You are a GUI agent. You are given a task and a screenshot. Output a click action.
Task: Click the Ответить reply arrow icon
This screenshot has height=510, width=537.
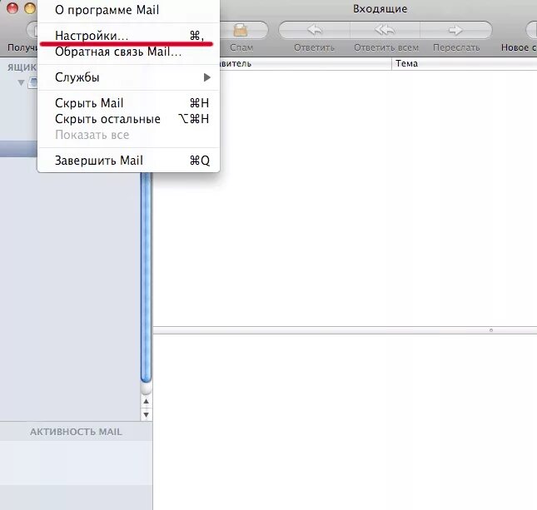point(315,30)
